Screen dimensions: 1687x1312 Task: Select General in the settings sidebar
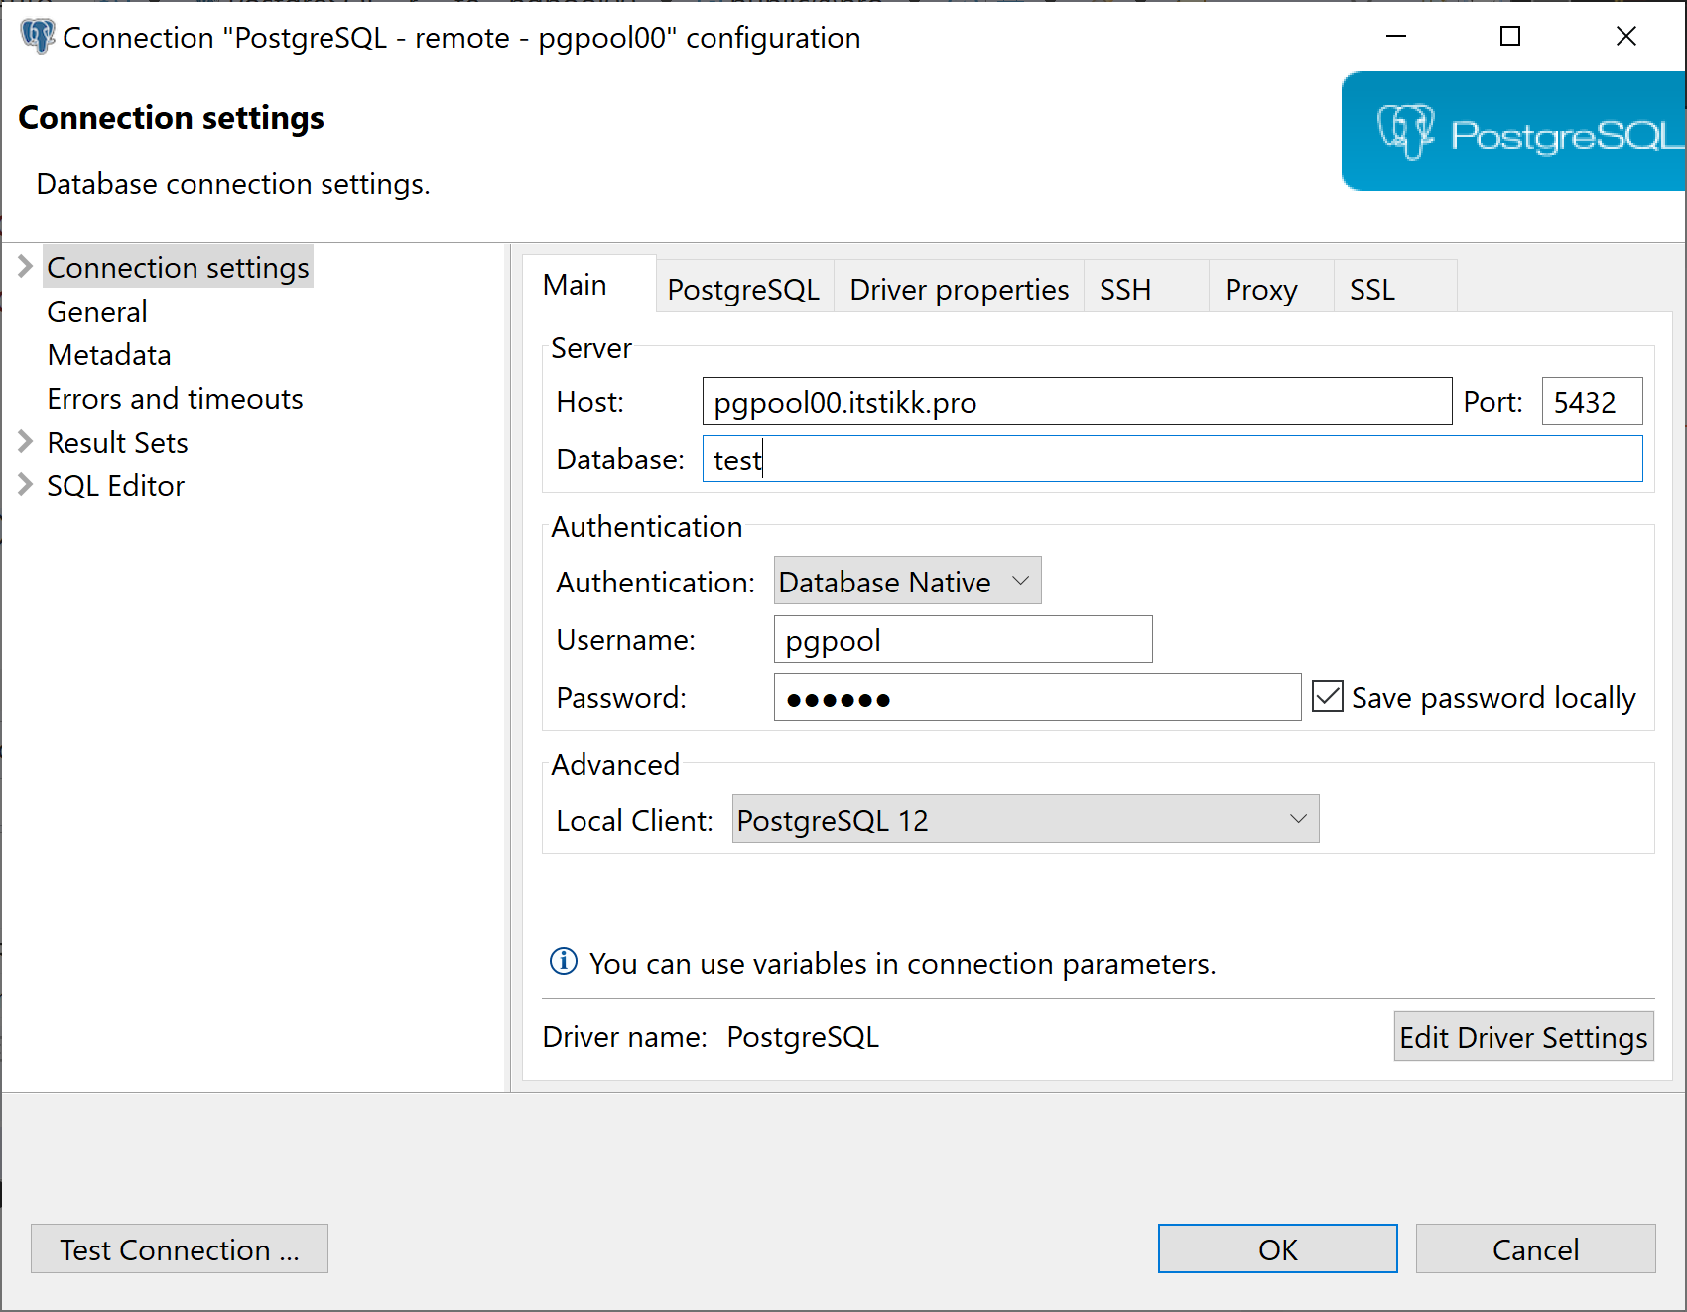click(x=96, y=311)
